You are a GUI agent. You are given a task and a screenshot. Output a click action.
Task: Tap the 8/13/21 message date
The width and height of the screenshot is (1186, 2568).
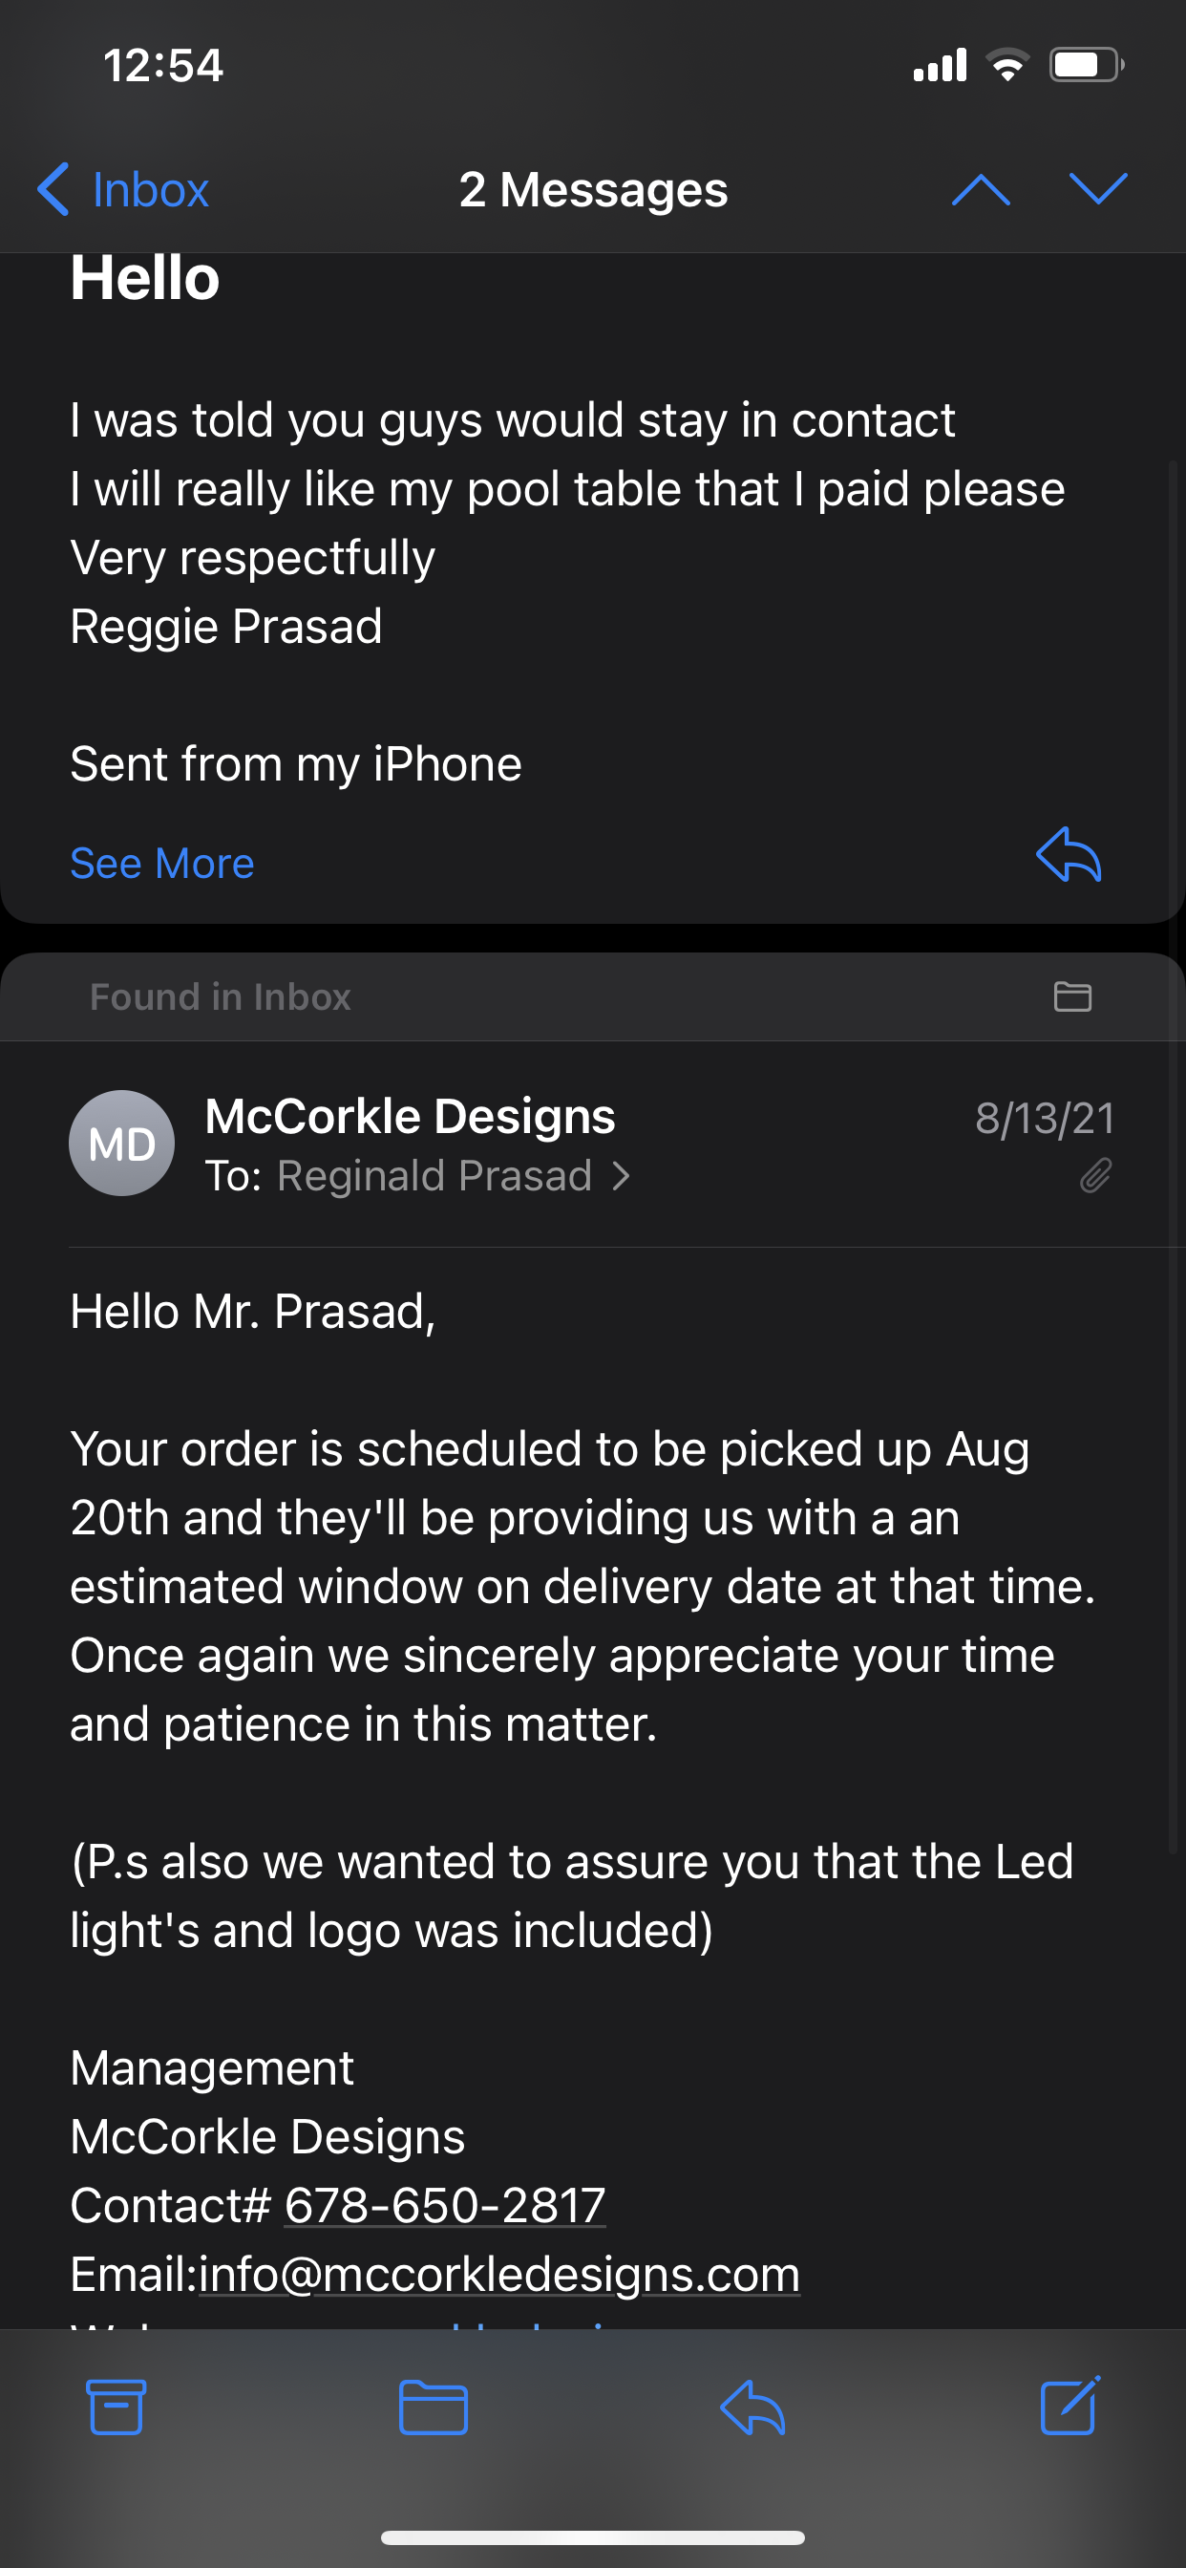click(1045, 1119)
